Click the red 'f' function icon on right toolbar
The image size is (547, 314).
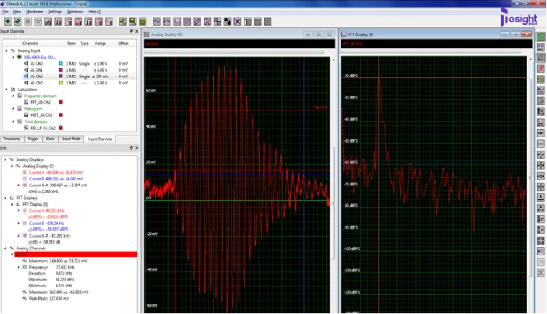tap(541, 69)
